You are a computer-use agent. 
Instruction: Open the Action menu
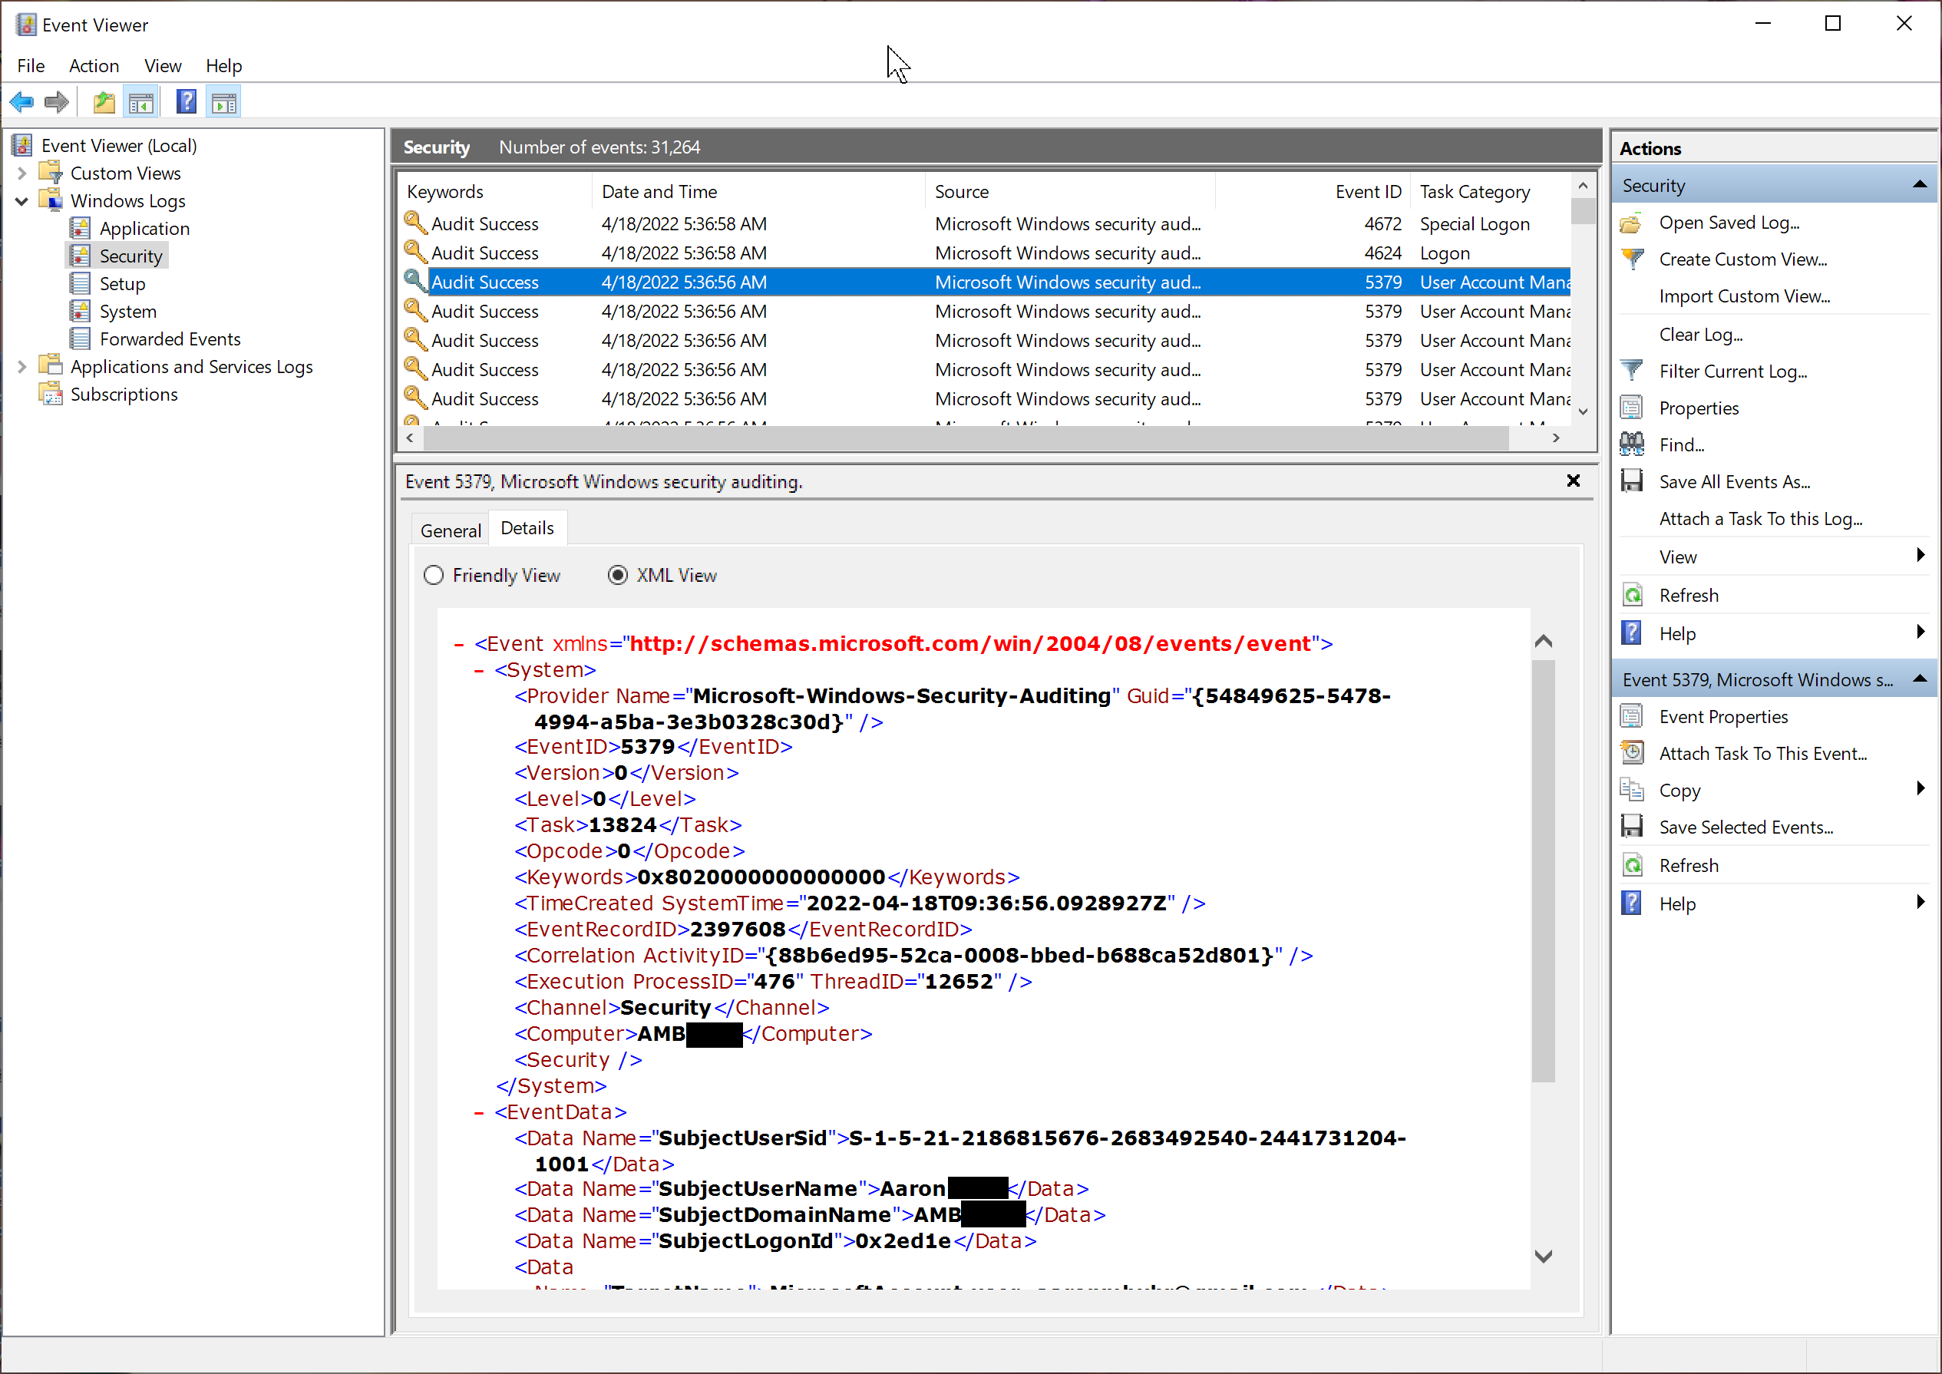[x=93, y=66]
